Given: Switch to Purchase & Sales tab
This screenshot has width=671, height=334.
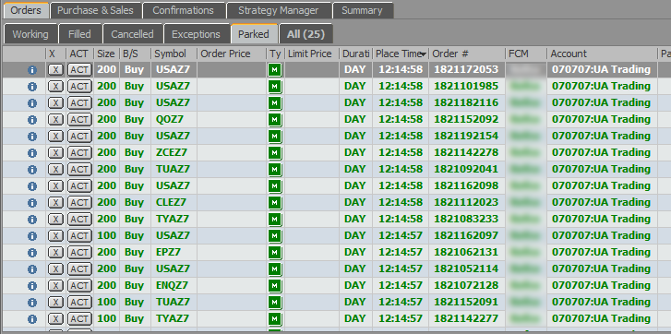Looking at the screenshot, I should (x=95, y=11).
